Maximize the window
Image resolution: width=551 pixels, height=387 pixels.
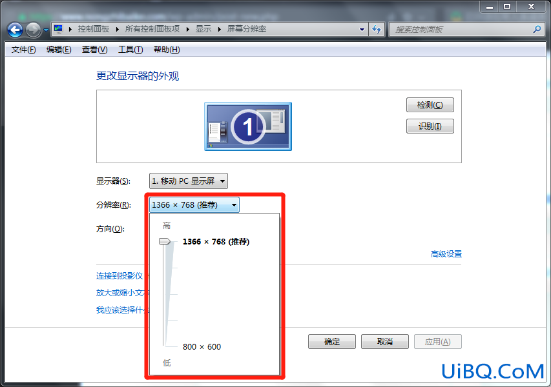506,7
